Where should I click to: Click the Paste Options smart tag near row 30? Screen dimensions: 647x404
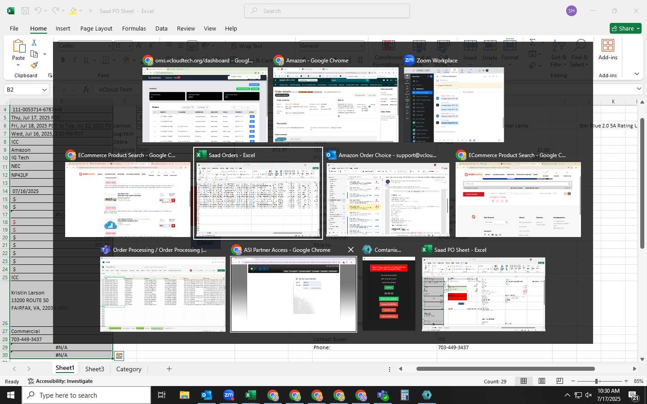pyautogui.click(x=119, y=356)
